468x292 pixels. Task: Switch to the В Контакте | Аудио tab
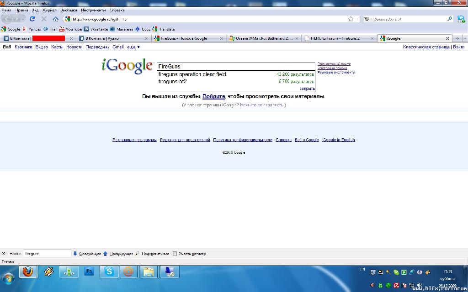tap(113, 38)
